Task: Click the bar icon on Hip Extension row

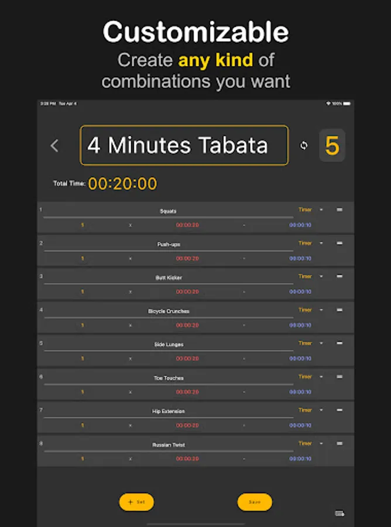Action: [339, 410]
